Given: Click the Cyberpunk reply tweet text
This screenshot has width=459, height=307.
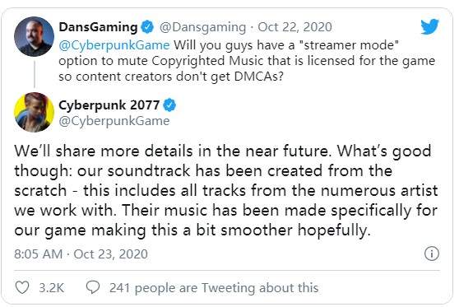Looking at the screenshot, I should tap(226, 190).
